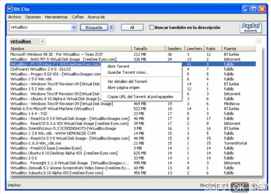Sort results by Tamaño column header
Image resolution: width=271 pixels, height=194 pixels.
point(149,49)
